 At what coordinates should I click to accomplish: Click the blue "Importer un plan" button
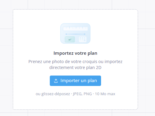coord(75,81)
